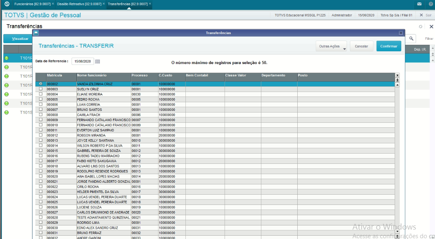Click the Administrador user label
Image resolution: width=435 pixels, height=239 pixels.
(x=342, y=15)
